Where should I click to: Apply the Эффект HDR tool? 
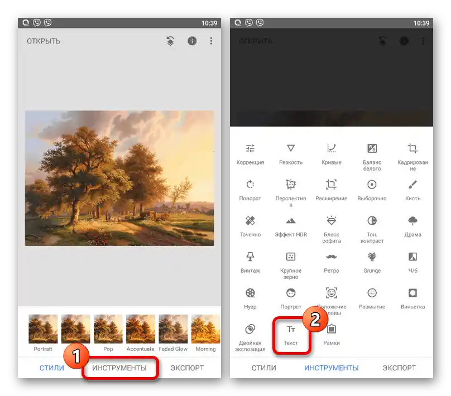[x=291, y=226]
